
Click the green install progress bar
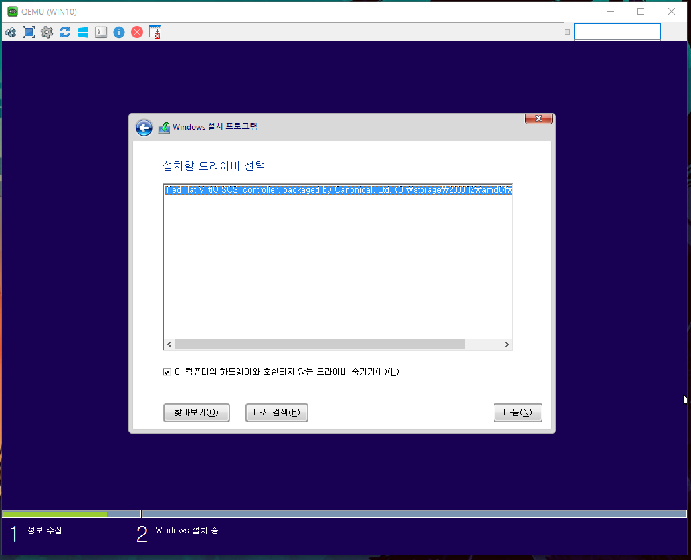[x=55, y=514]
